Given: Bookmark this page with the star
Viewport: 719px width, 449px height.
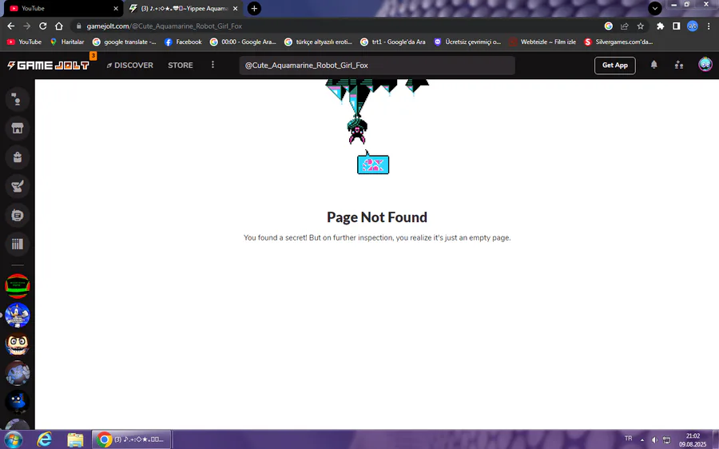Looking at the screenshot, I should point(640,26).
